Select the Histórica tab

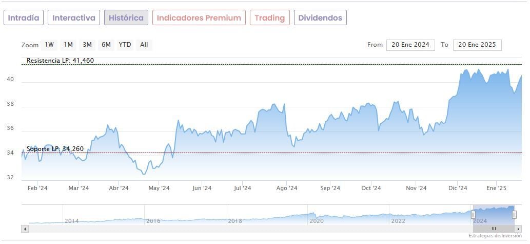[x=126, y=18]
